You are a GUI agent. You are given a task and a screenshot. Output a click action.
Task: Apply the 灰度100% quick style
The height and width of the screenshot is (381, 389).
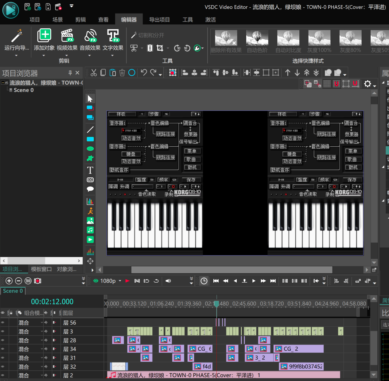(319, 42)
